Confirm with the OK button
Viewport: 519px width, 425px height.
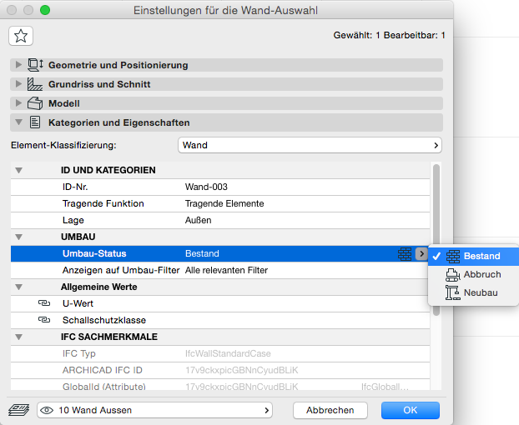(x=410, y=410)
